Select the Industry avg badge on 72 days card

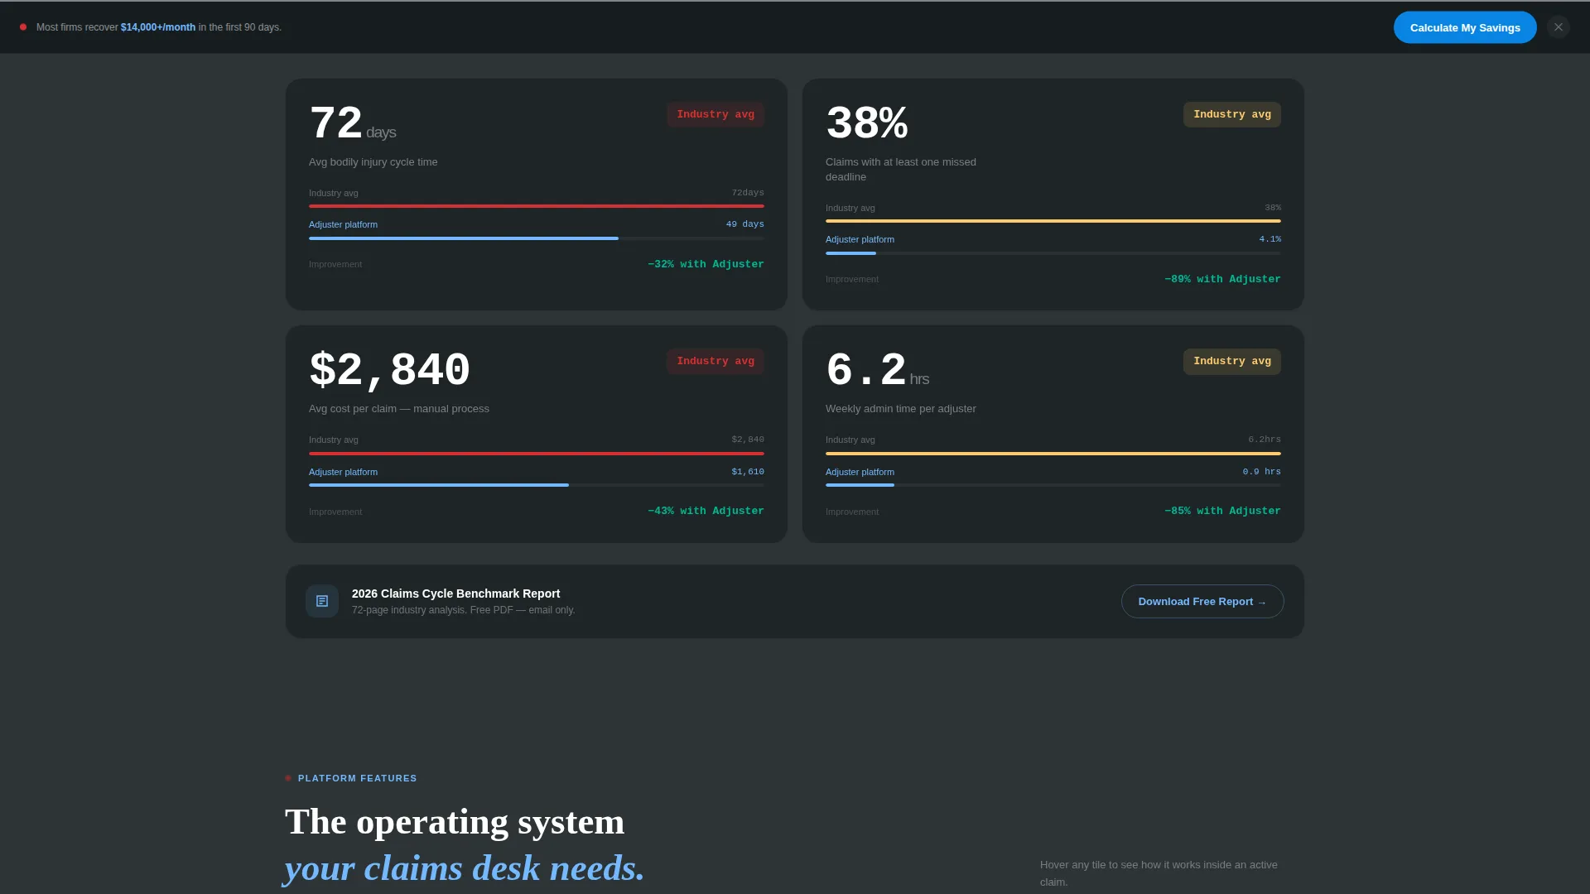tap(715, 114)
